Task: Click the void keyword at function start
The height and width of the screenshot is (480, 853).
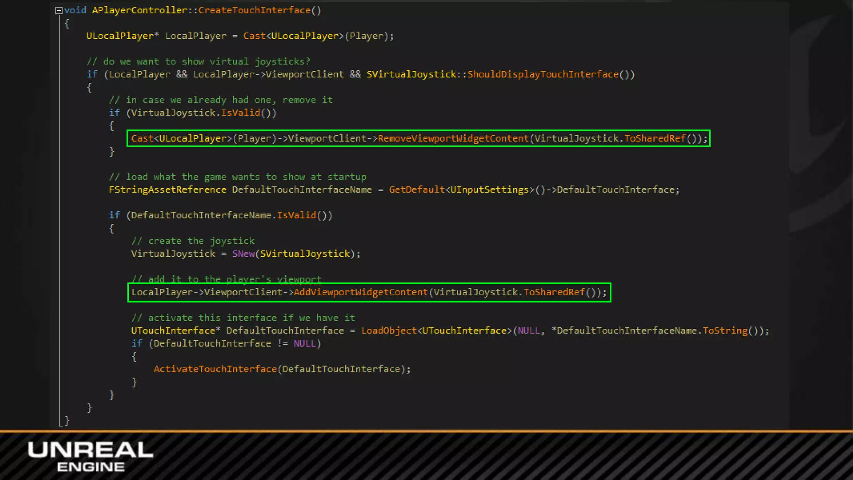Action: click(75, 10)
